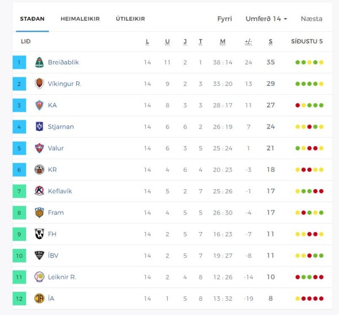Click the ÍA yellow round badge
Screen dimensions: 339x315
click(x=40, y=299)
